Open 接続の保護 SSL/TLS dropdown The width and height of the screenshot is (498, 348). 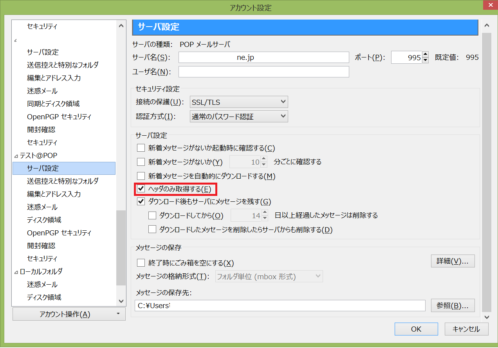pyautogui.click(x=239, y=102)
